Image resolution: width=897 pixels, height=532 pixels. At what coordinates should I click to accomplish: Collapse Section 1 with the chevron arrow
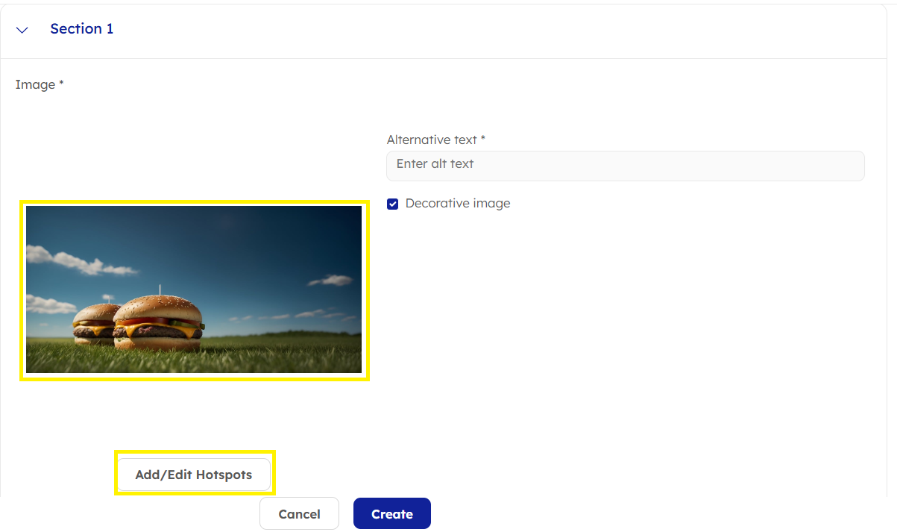22,30
